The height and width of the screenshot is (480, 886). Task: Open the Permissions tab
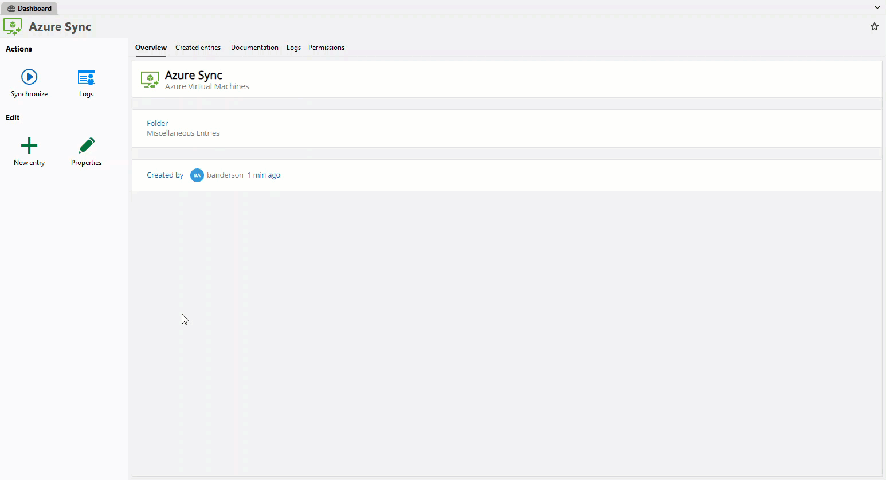326,48
